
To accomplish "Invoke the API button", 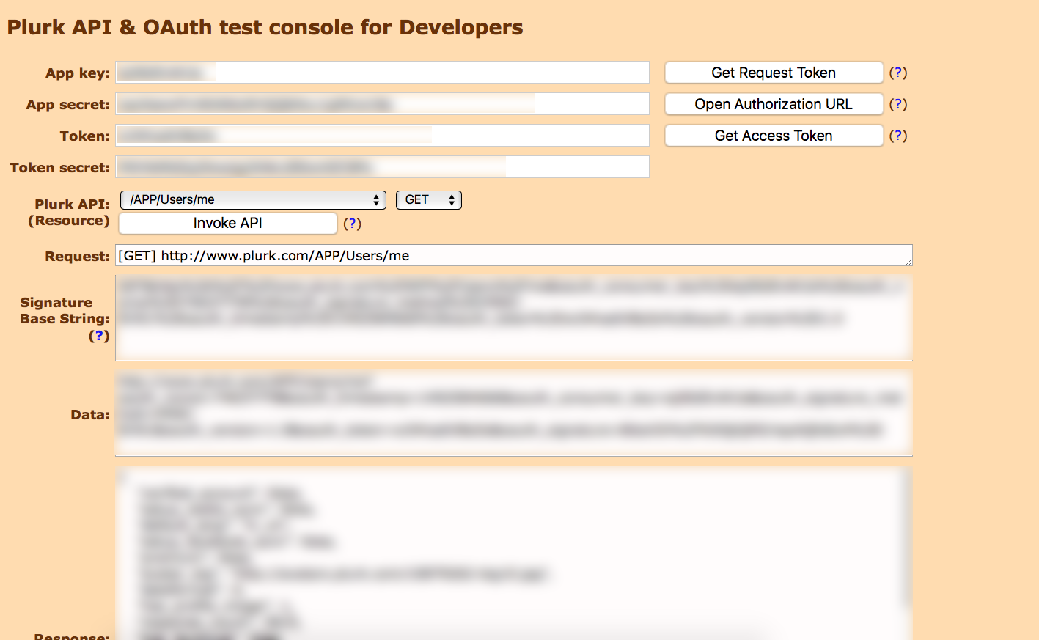I will [x=227, y=223].
